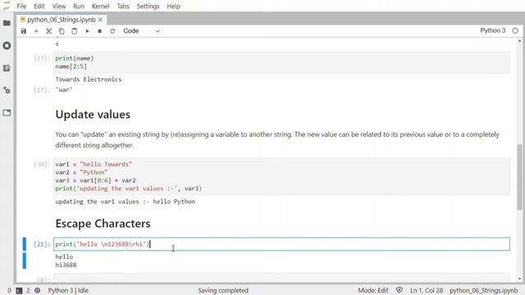Click the 'Towards Electronics' output text
Viewport: 525px width, 295px height.
(x=89, y=79)
